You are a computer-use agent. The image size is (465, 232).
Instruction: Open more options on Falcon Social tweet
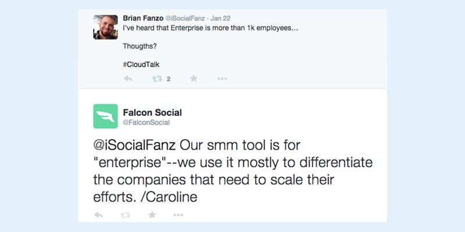(178, 215)
